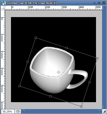The height and width of the screenshot is (114, 107).
Task: Maximize the coffee_cup document window
Action: [x=99, y=3]
